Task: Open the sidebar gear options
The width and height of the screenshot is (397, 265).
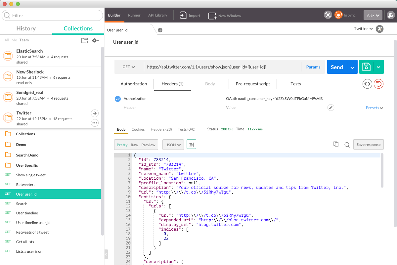Action: click(x=95, y=40)
